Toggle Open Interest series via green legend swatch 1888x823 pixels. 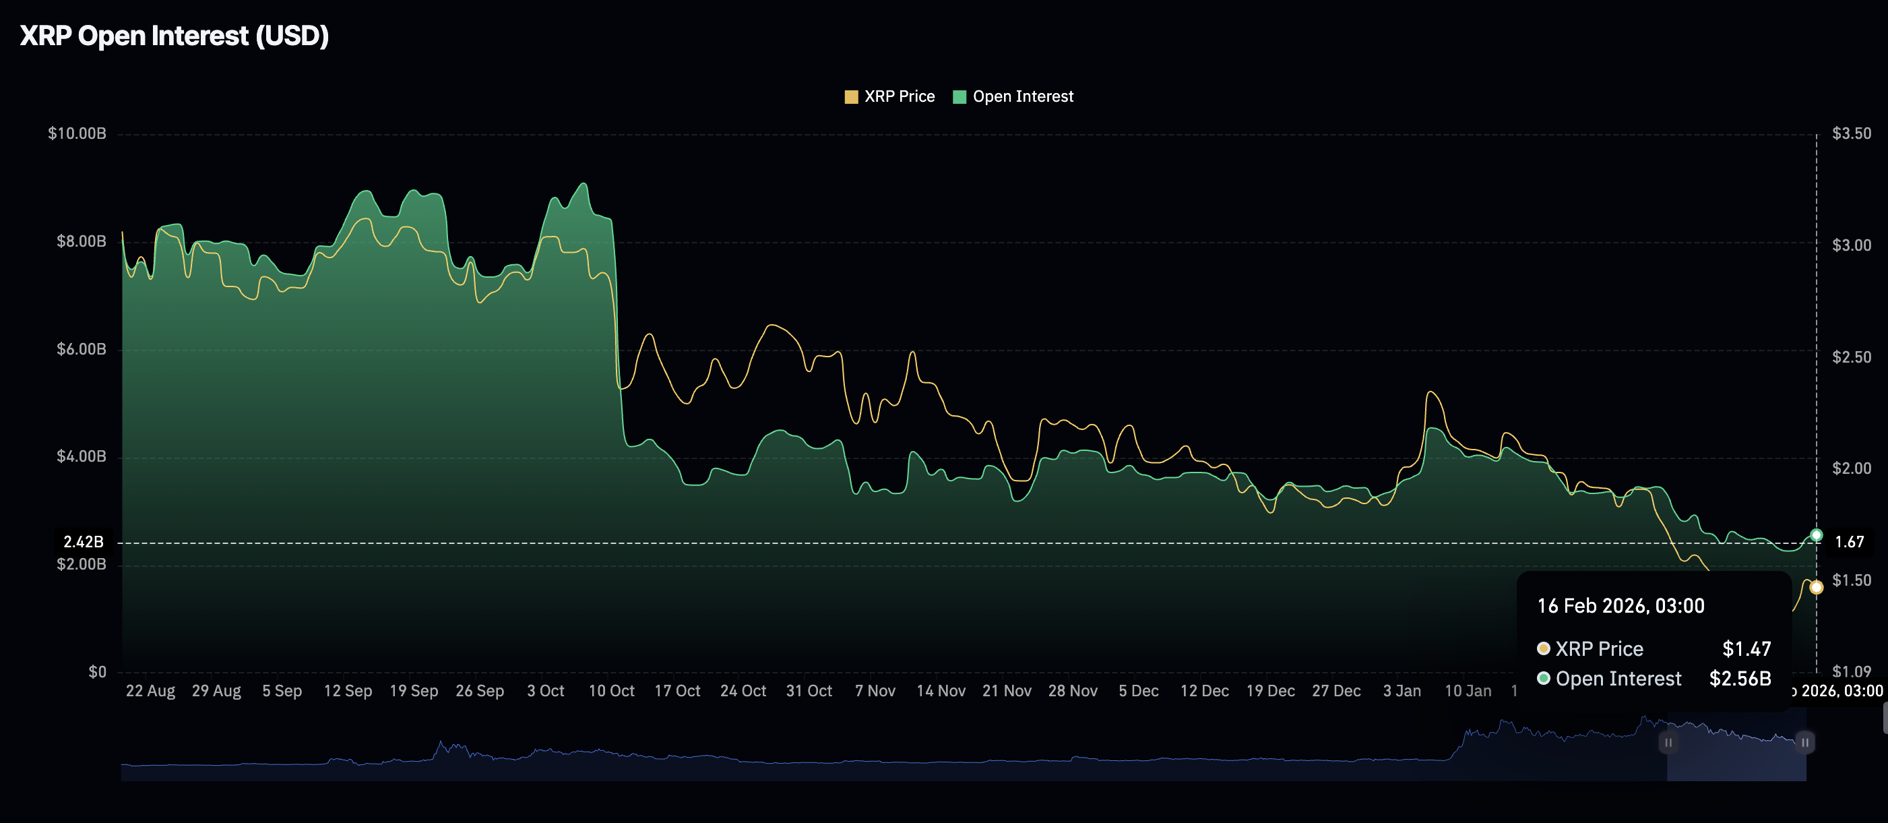(x=959, y=97)
